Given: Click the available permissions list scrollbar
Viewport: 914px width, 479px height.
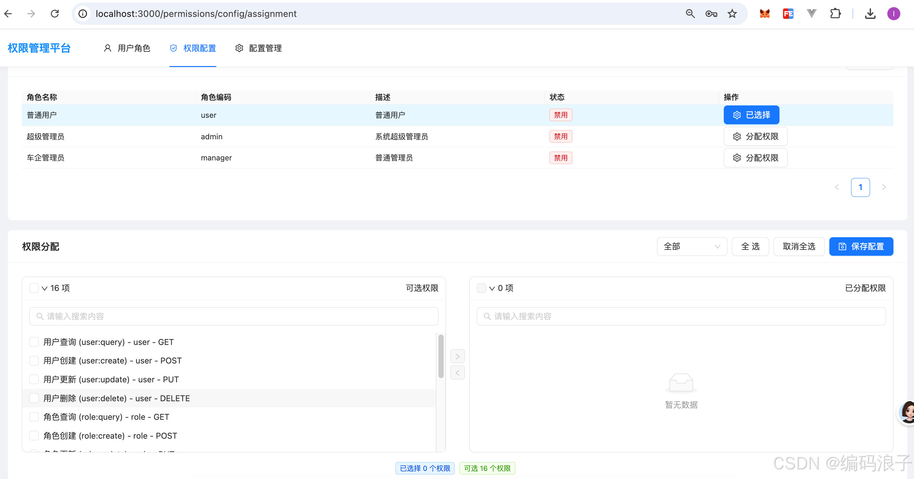Looking at the screenshot, I should click(x=441, y=356).
